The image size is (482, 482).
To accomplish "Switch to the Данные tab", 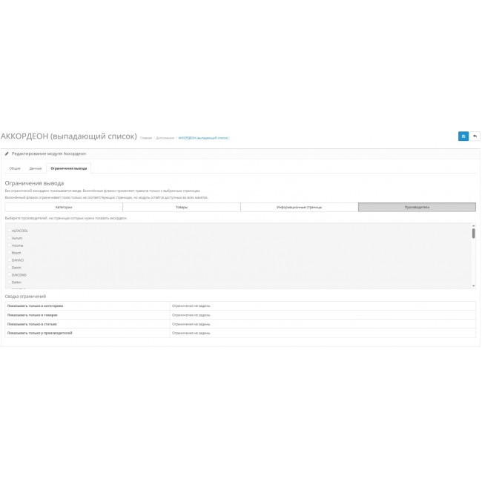I will click(36, 168).
